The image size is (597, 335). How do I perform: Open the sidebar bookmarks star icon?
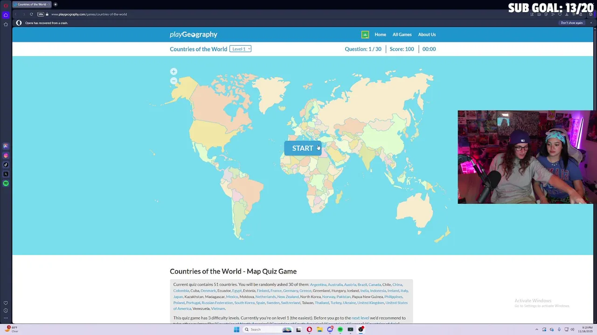(6, 24)
